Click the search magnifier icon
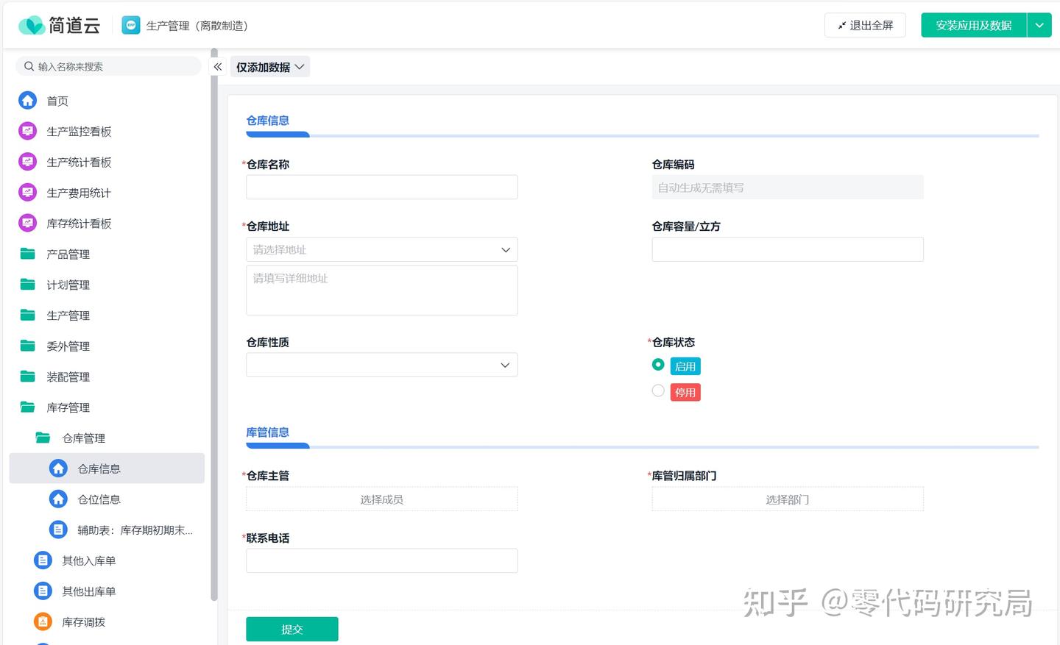This screenshot has width=1060, height=645. [x=29, y=66]
